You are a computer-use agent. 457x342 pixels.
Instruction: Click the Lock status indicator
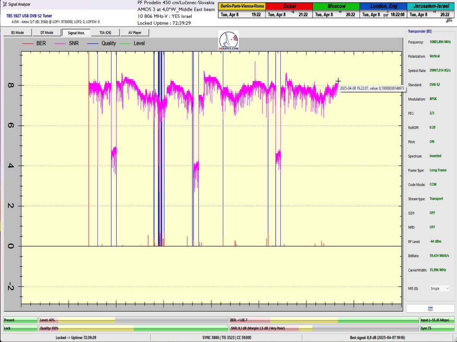(21, 328)
